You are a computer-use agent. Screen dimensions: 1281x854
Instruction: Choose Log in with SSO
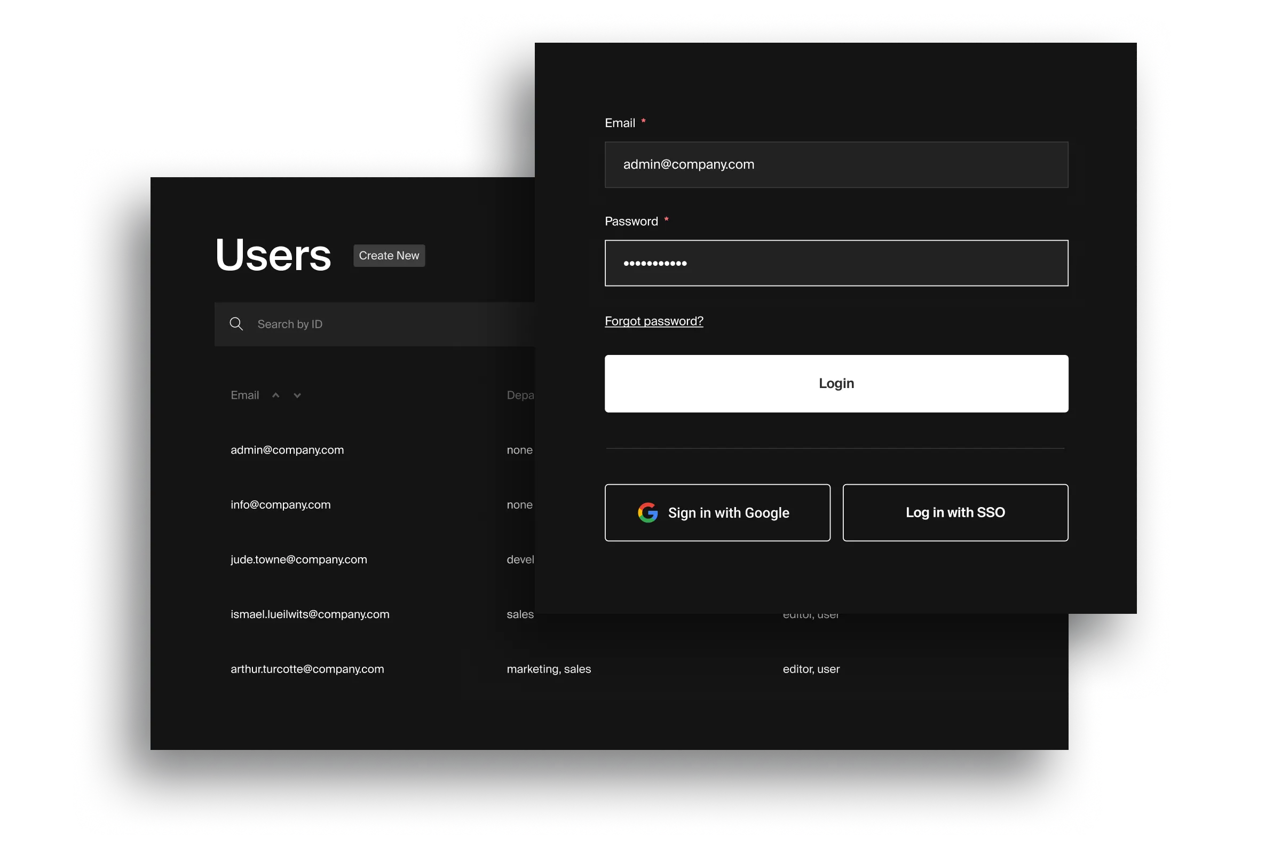(955, 512)
